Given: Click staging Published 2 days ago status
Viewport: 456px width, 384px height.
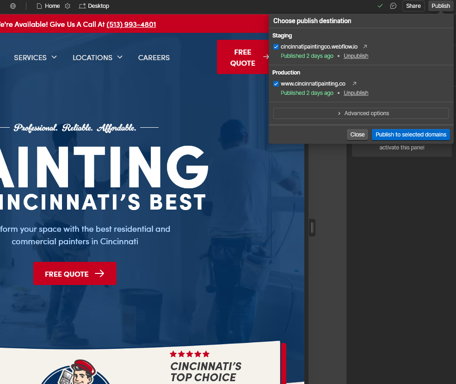Looking at the screenshot, I should pyautogui.click(x=307, y=56).
